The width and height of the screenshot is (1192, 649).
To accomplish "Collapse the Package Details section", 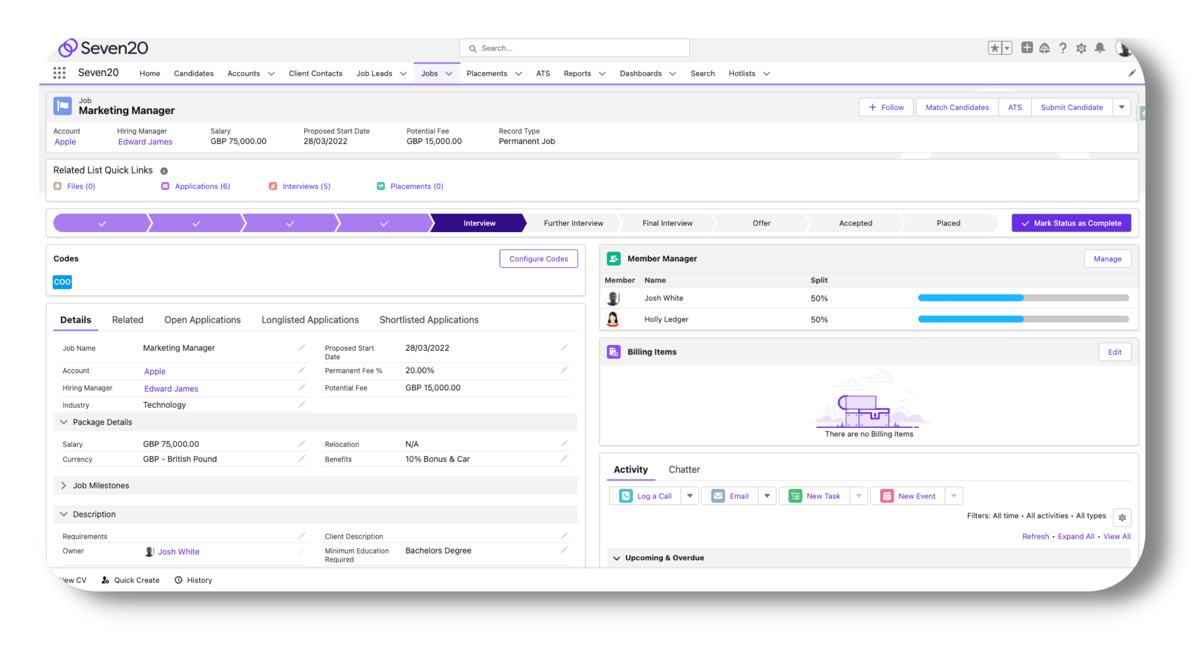I will (x=64, y=422).
